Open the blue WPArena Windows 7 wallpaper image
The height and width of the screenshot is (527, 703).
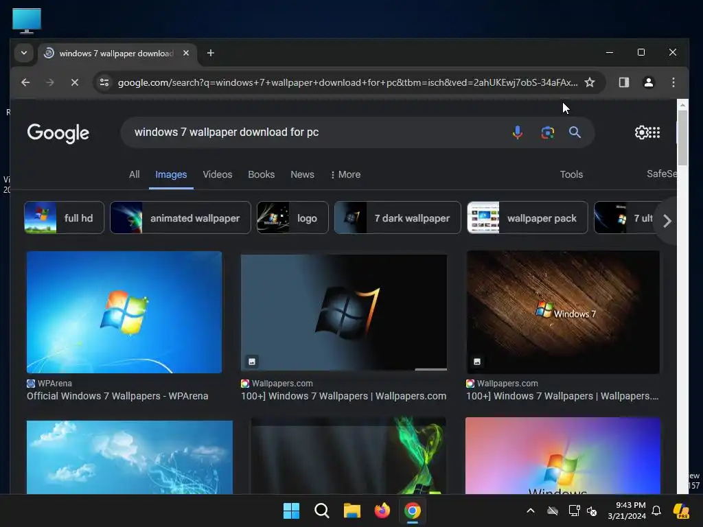(x=124, y=312)
